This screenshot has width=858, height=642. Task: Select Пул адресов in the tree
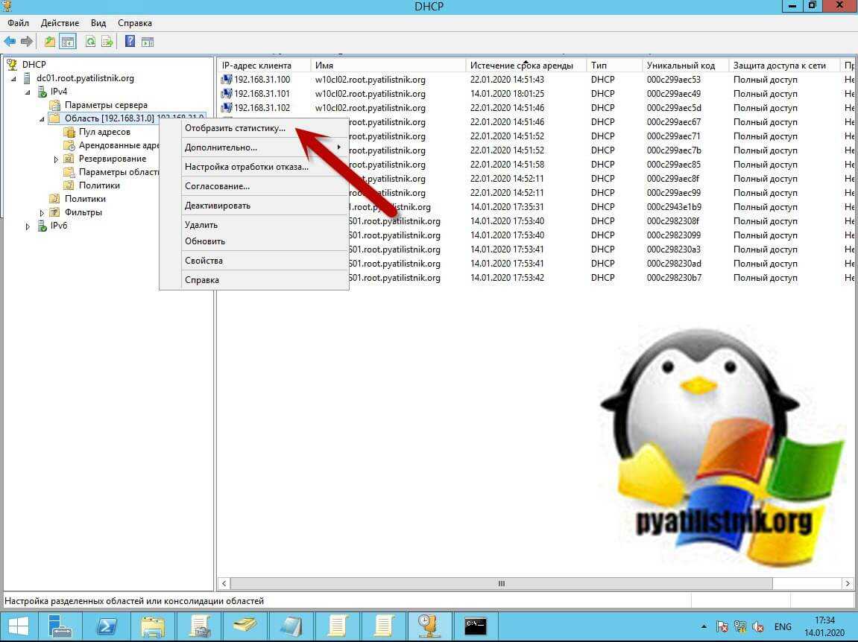[x=104, y=132]
